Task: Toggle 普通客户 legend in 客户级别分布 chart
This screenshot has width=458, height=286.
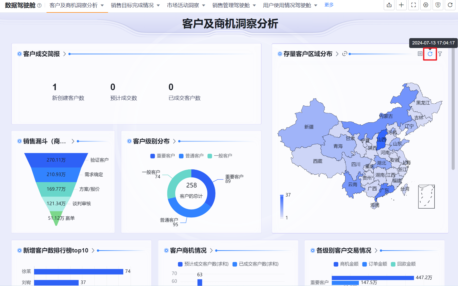Action: (x=191, y=156)
